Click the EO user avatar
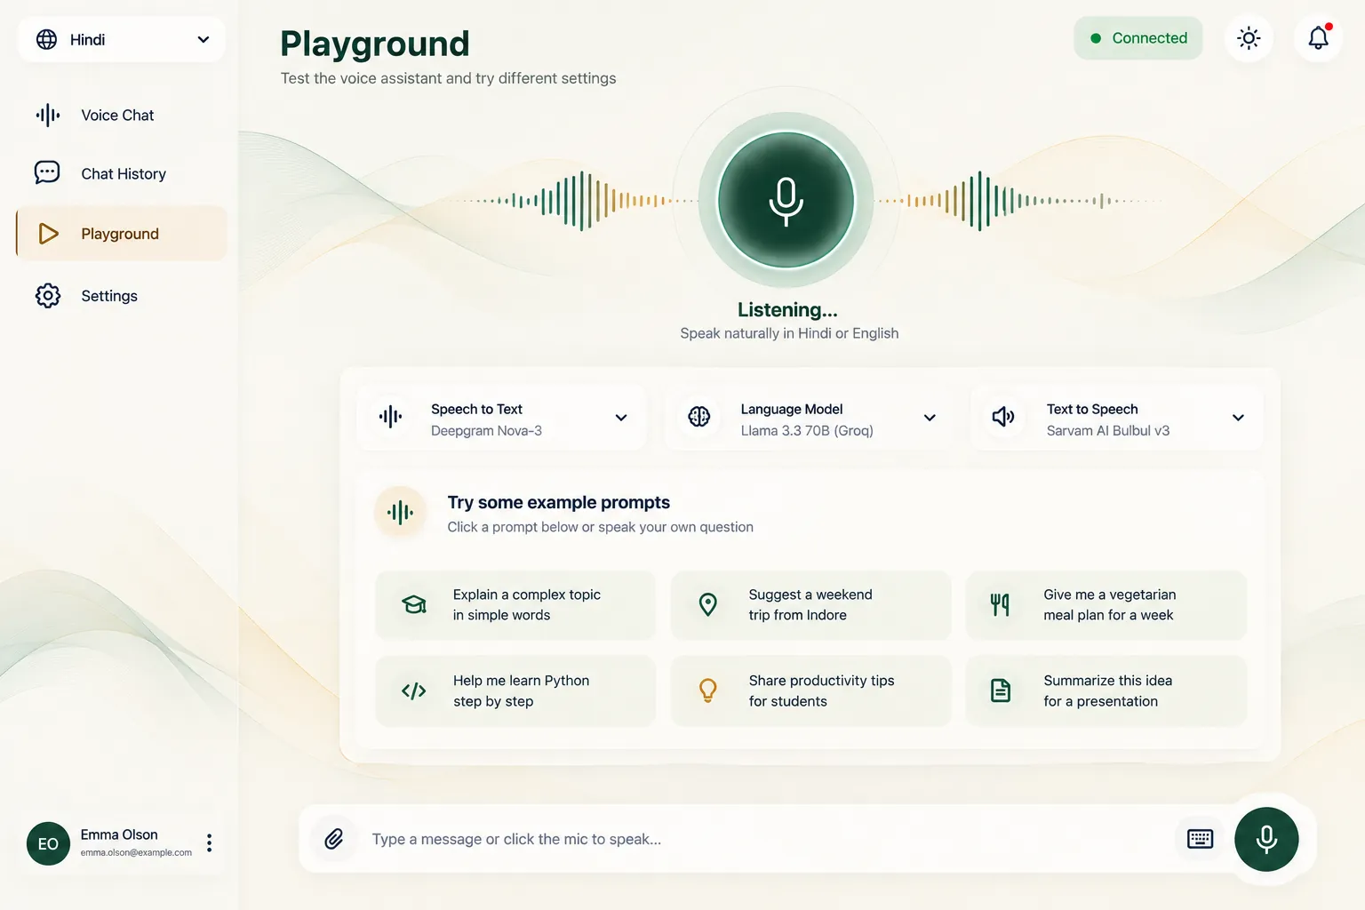The height and width of the screenshot is (910, 1365). [x=48, y=843]
